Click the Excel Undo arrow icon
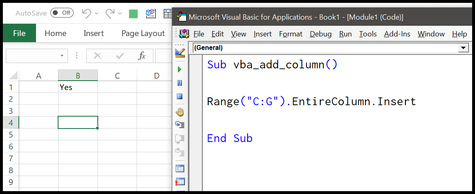475x194 pixels. [x=86, y=14]
